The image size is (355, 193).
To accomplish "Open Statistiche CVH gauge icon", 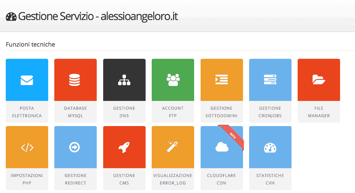I will click(270, 147).
